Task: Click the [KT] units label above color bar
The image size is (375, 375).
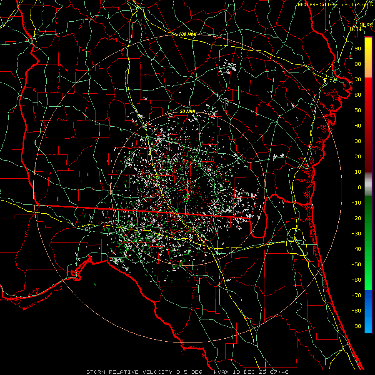Action: point(356,29)
